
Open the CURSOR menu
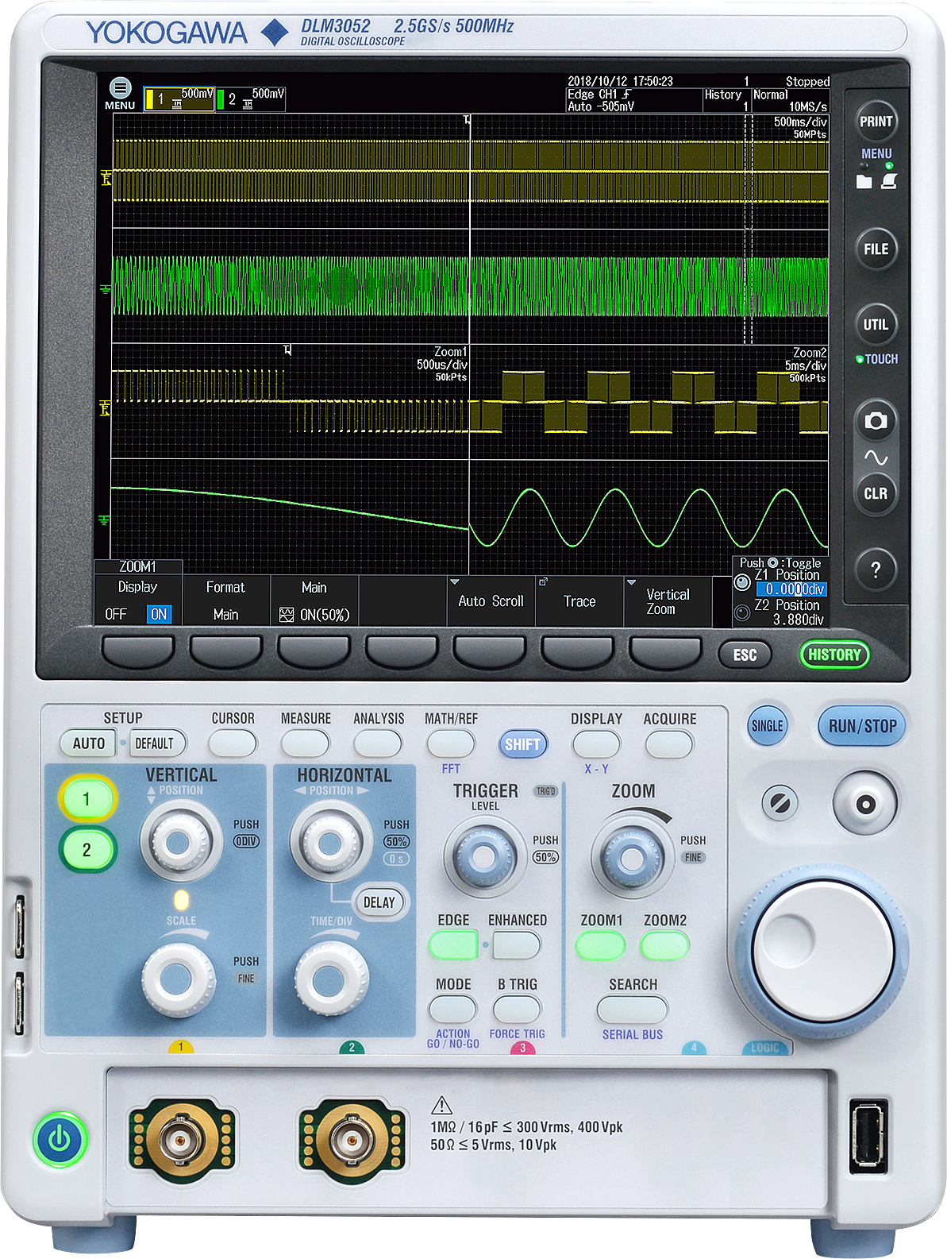pos(233,743)
